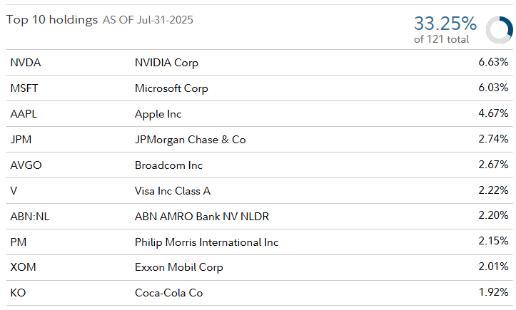Click the PM ticker symbol
516x310 pixels.
pos(19,242)
